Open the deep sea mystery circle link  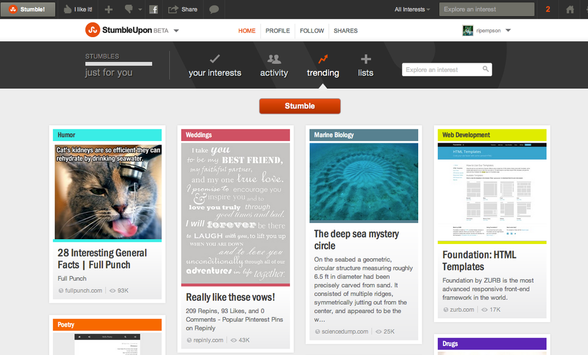click(x=356, y=239)
